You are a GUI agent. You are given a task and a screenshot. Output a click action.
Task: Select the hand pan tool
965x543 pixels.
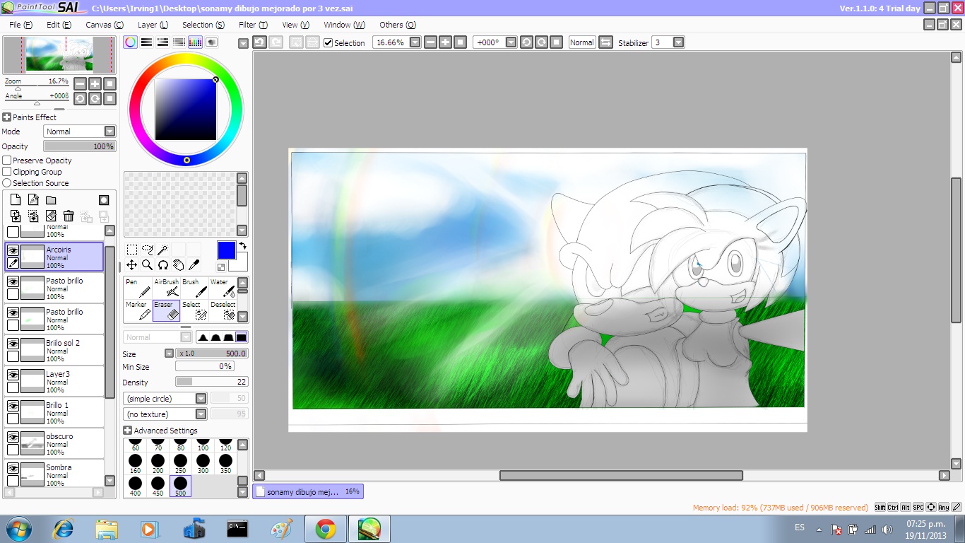pos(179,265)
